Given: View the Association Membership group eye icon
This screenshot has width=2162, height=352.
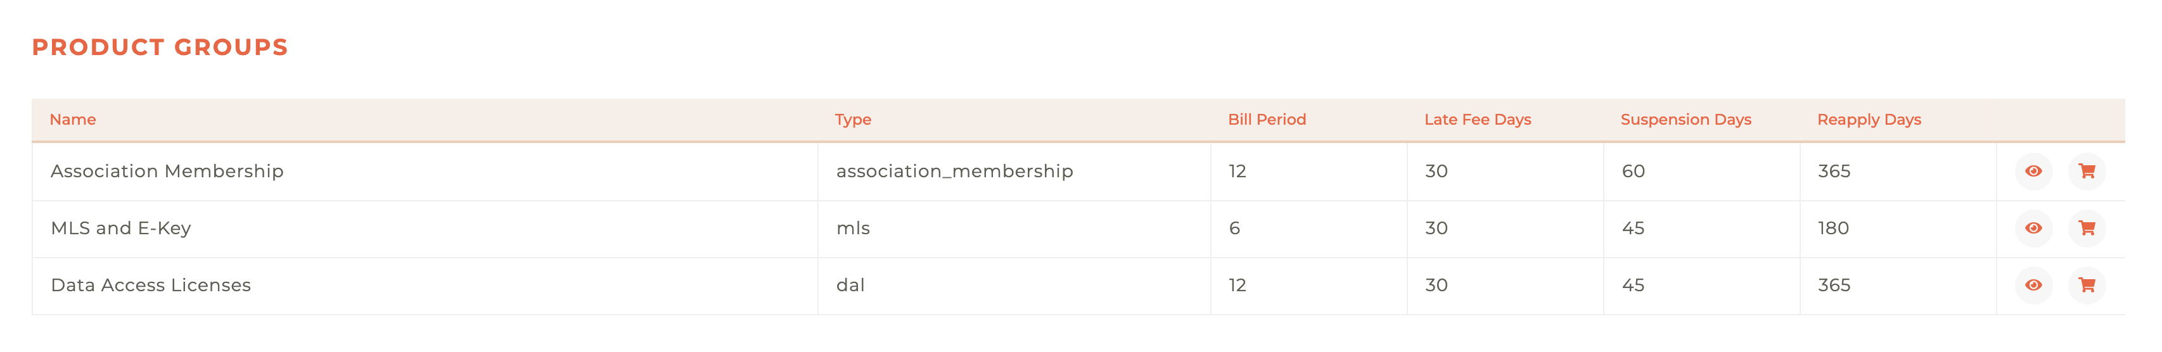Looking at the screenshot, I should pos(2033,171).
